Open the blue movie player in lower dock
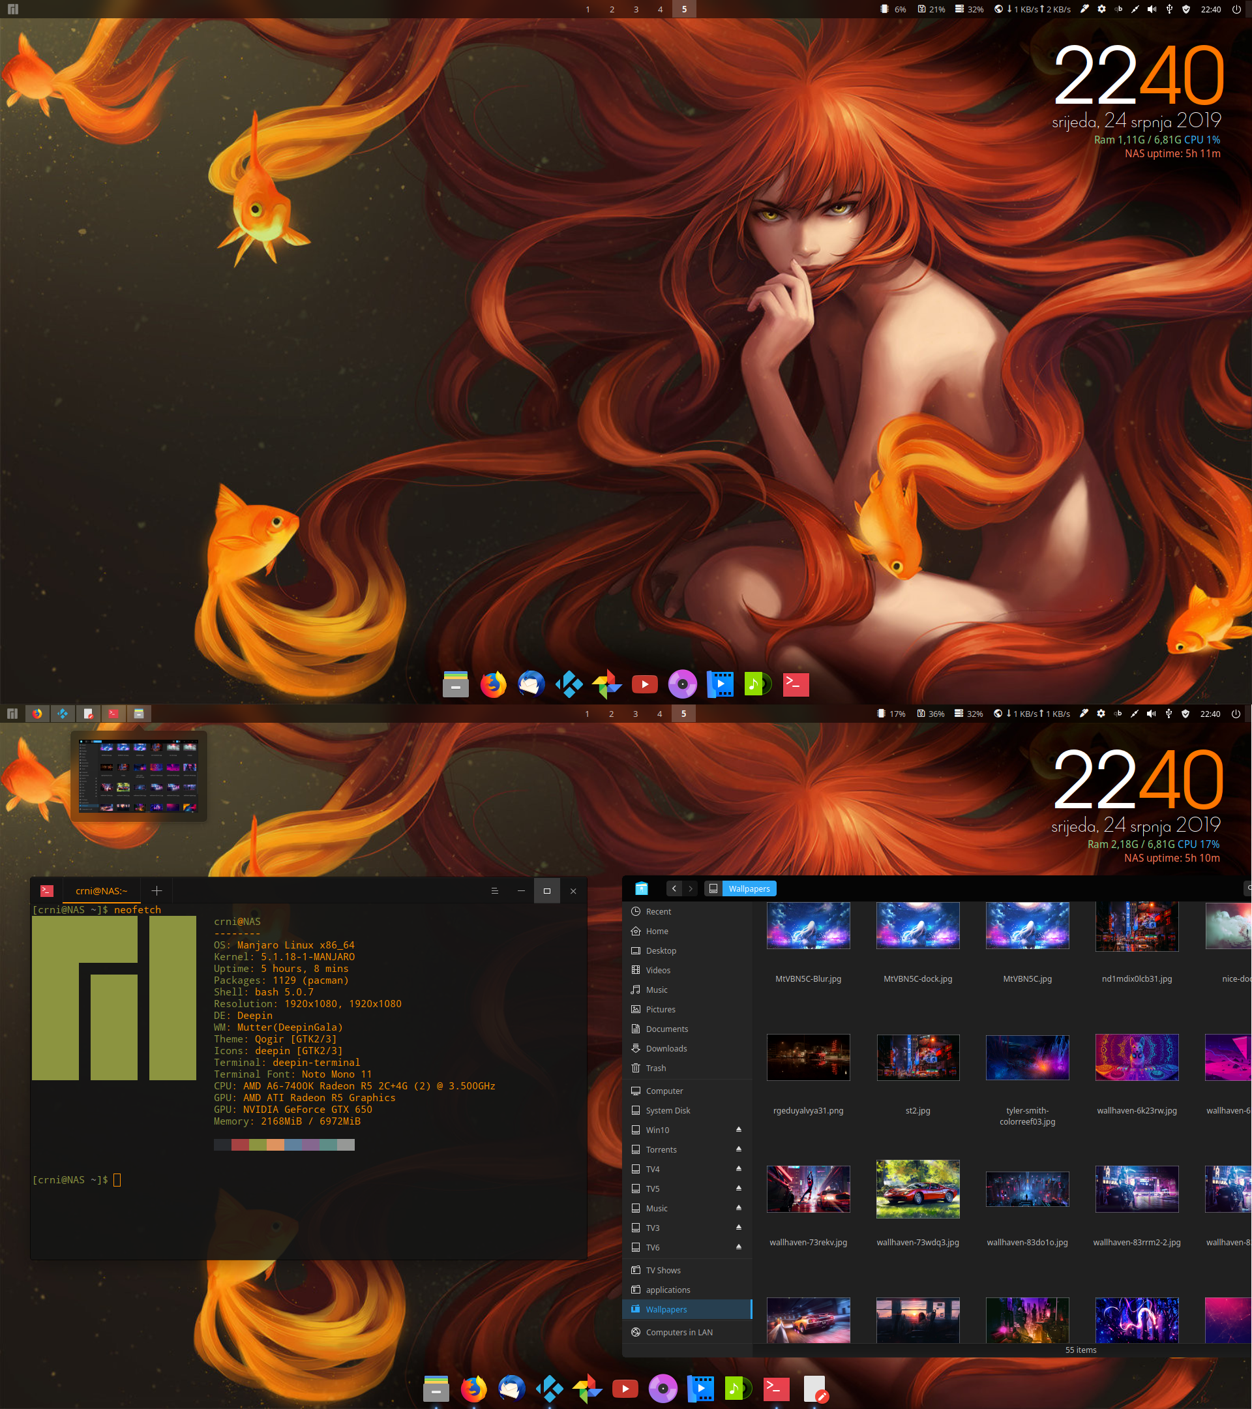The image size is (1252, 1409). (x=701, y=1389)
